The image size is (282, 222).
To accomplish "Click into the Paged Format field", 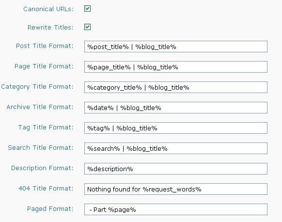I will pos(176,209).
